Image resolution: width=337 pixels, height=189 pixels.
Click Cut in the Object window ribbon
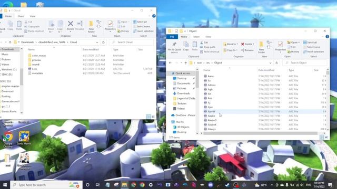tap(204, 43)
